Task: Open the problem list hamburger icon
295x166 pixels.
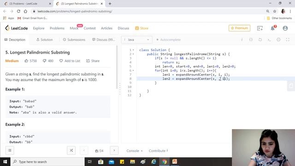Action: click(x=10, y=150)
